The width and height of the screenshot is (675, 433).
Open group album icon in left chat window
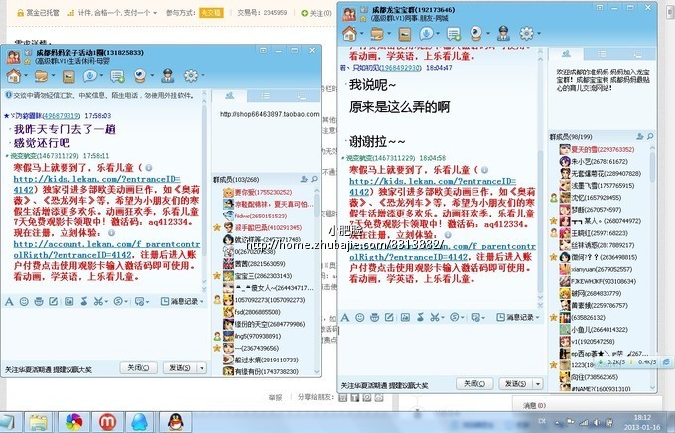click(x=68, y=76)
